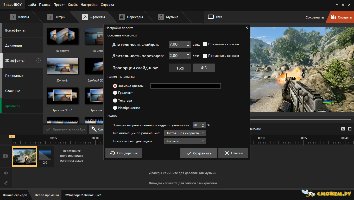Image resolution: width=354 pixels, height=200 pixels.
Task: Select Хромакей category
Action: tap(21, 106)
